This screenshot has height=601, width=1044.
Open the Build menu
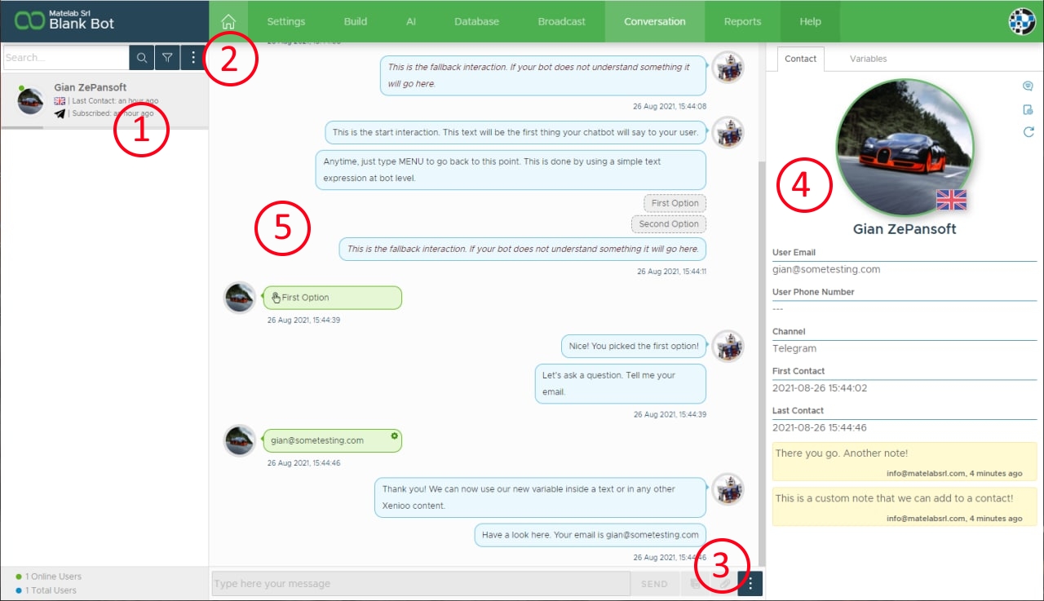[x=356, y=21]
